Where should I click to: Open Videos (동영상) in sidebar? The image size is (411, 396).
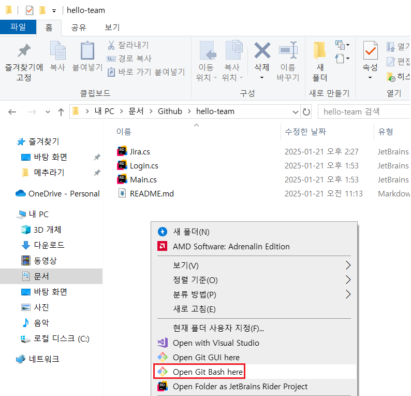(x=45, y=261)
